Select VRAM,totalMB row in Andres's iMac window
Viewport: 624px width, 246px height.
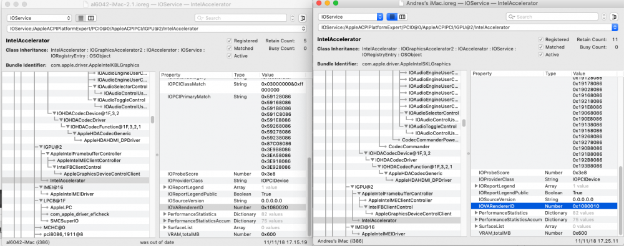tap(545, 233)
